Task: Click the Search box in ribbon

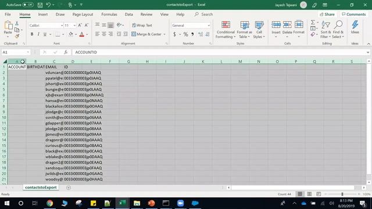Action: click(x=204, y=14)
